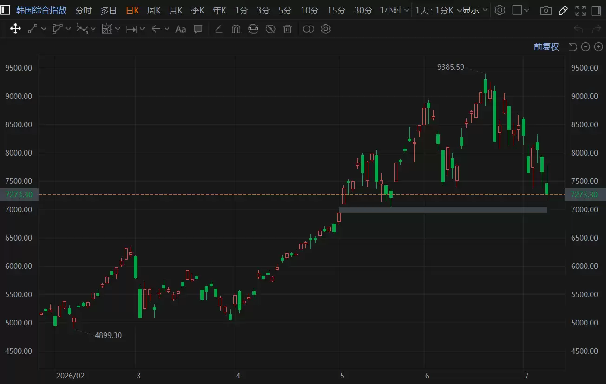Click the layout square icon
This screenshot has height=384, width=606.
tap(517, 10)
